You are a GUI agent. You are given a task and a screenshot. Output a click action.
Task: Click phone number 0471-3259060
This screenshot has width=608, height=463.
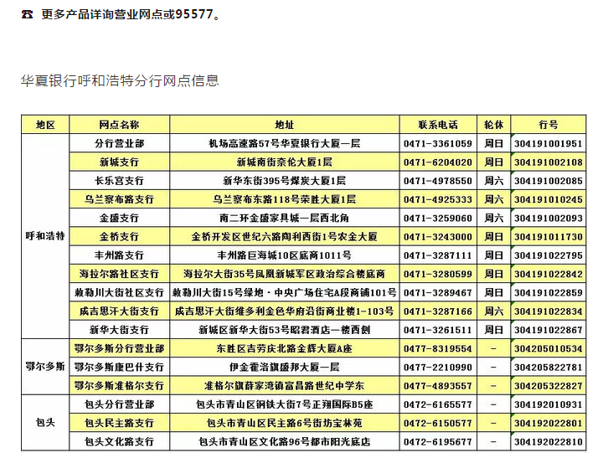(x=438, y=219)
